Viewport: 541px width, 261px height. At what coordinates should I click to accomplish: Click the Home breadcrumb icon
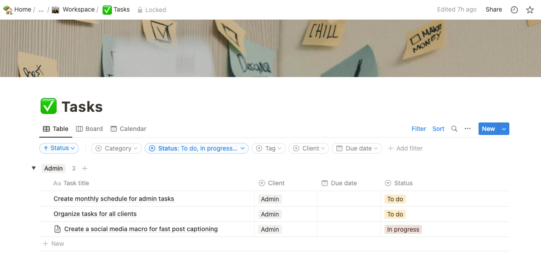[8, 9]
